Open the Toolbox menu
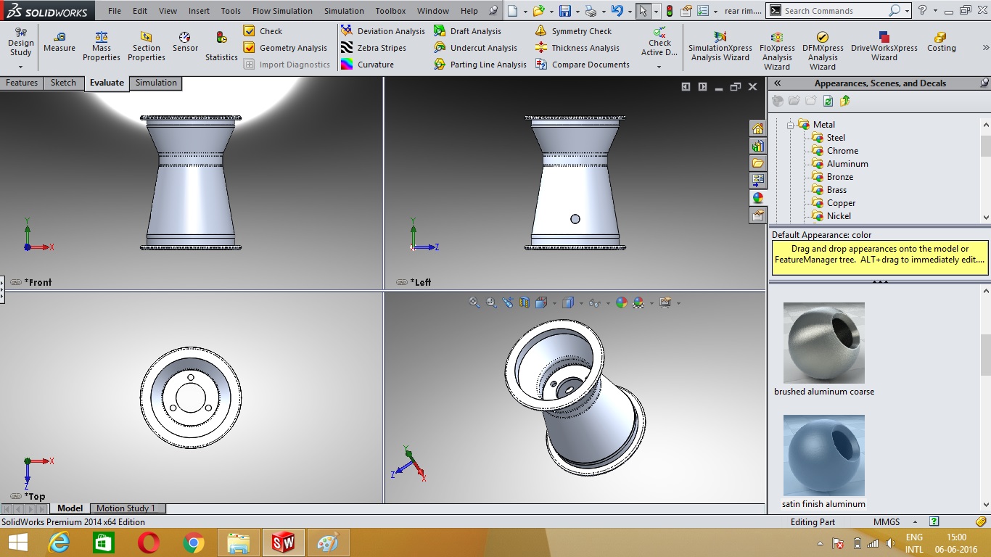The height and width of the screenshot is (557, 991). (x=390, y=11)
